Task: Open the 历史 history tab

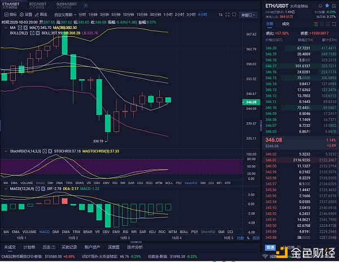Action: pyautogui.click(x=49, y=247)
